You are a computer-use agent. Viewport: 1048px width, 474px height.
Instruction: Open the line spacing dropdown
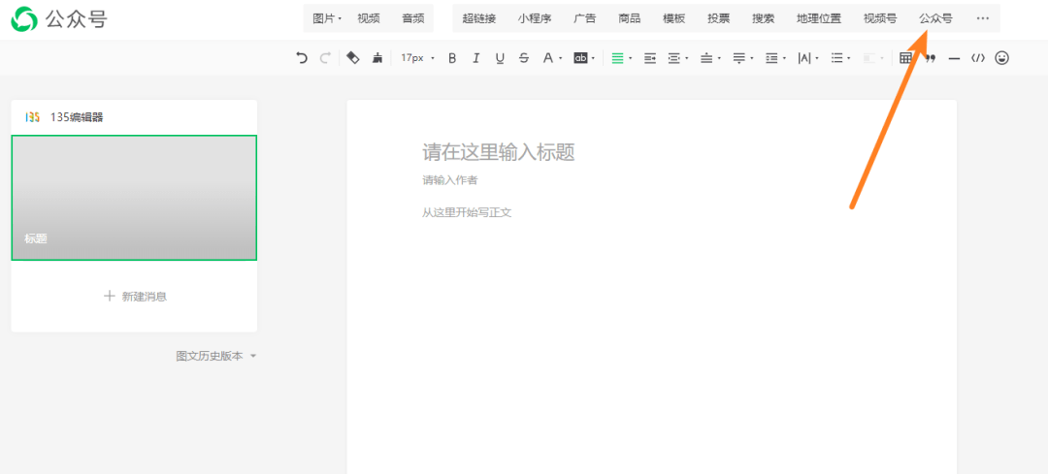(x=775, y=58)
